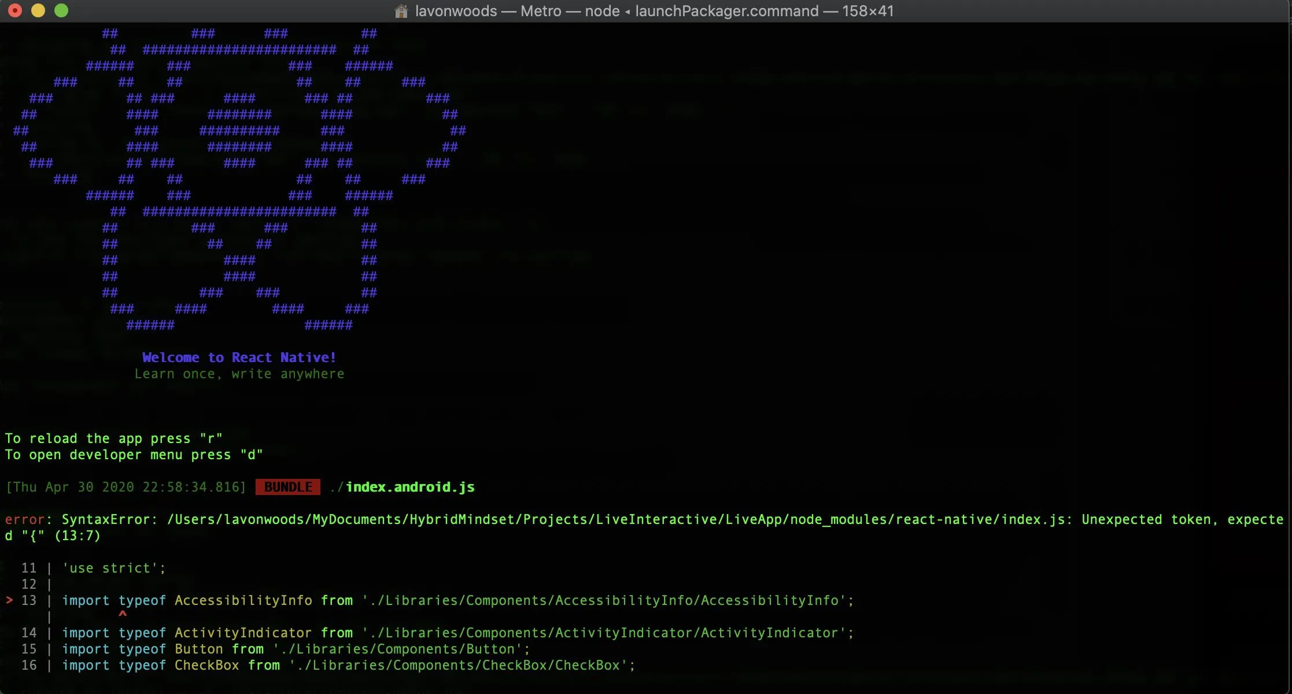Click the './Libraries/Components/Button' path string

(x=401, y=649)
